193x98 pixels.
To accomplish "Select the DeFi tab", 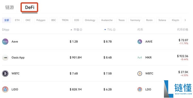I will pyautogui.click(x=30, y=7).
